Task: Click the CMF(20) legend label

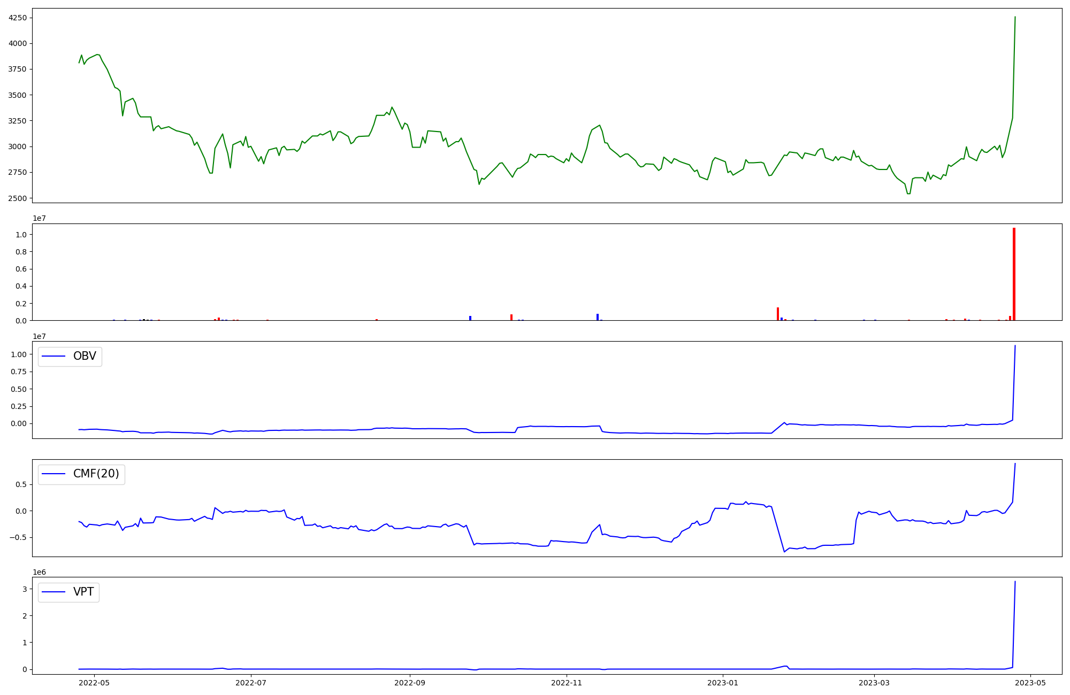Action: [96, 474]
